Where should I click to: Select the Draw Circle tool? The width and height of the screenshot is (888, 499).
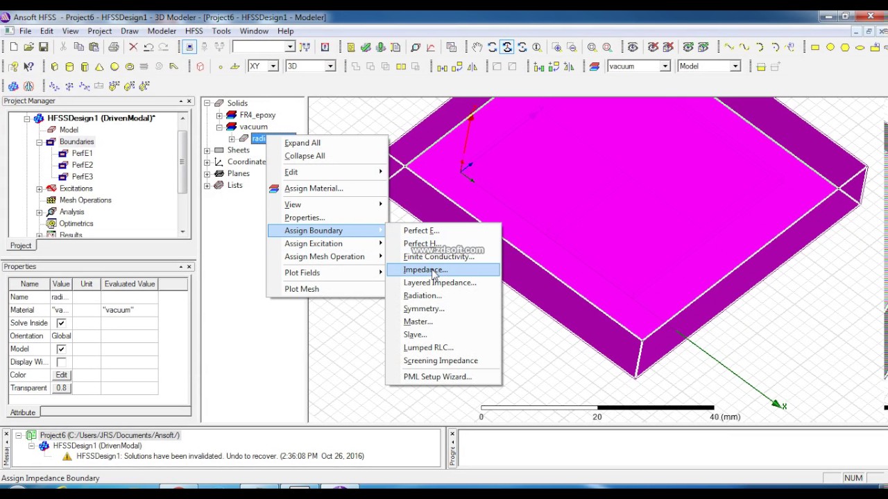coord(830,47)
